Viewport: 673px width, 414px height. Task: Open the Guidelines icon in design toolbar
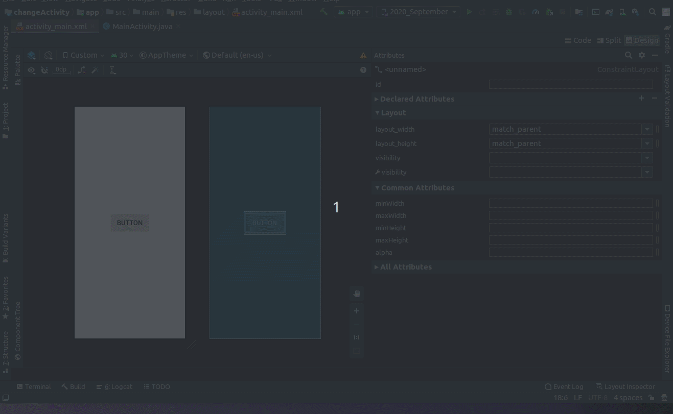[x=113, y=70]
